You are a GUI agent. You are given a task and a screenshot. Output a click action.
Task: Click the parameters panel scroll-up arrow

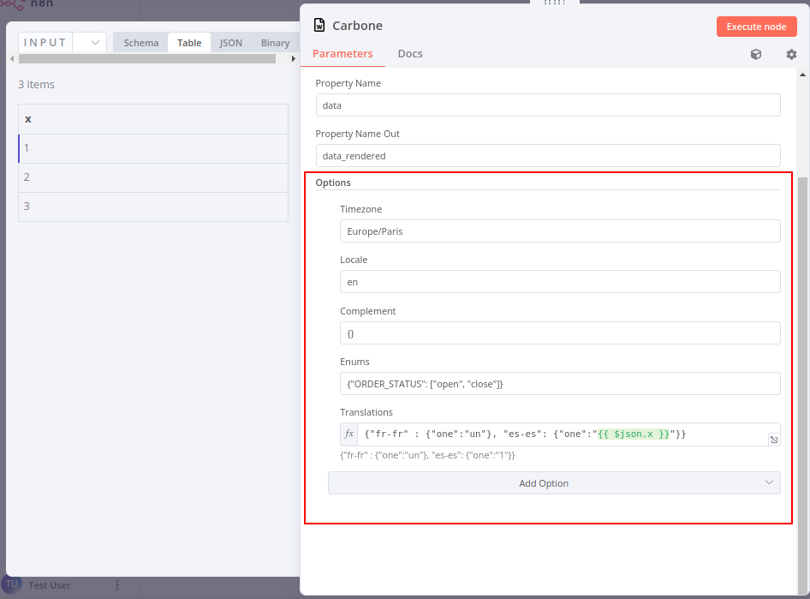click(803, 75)
